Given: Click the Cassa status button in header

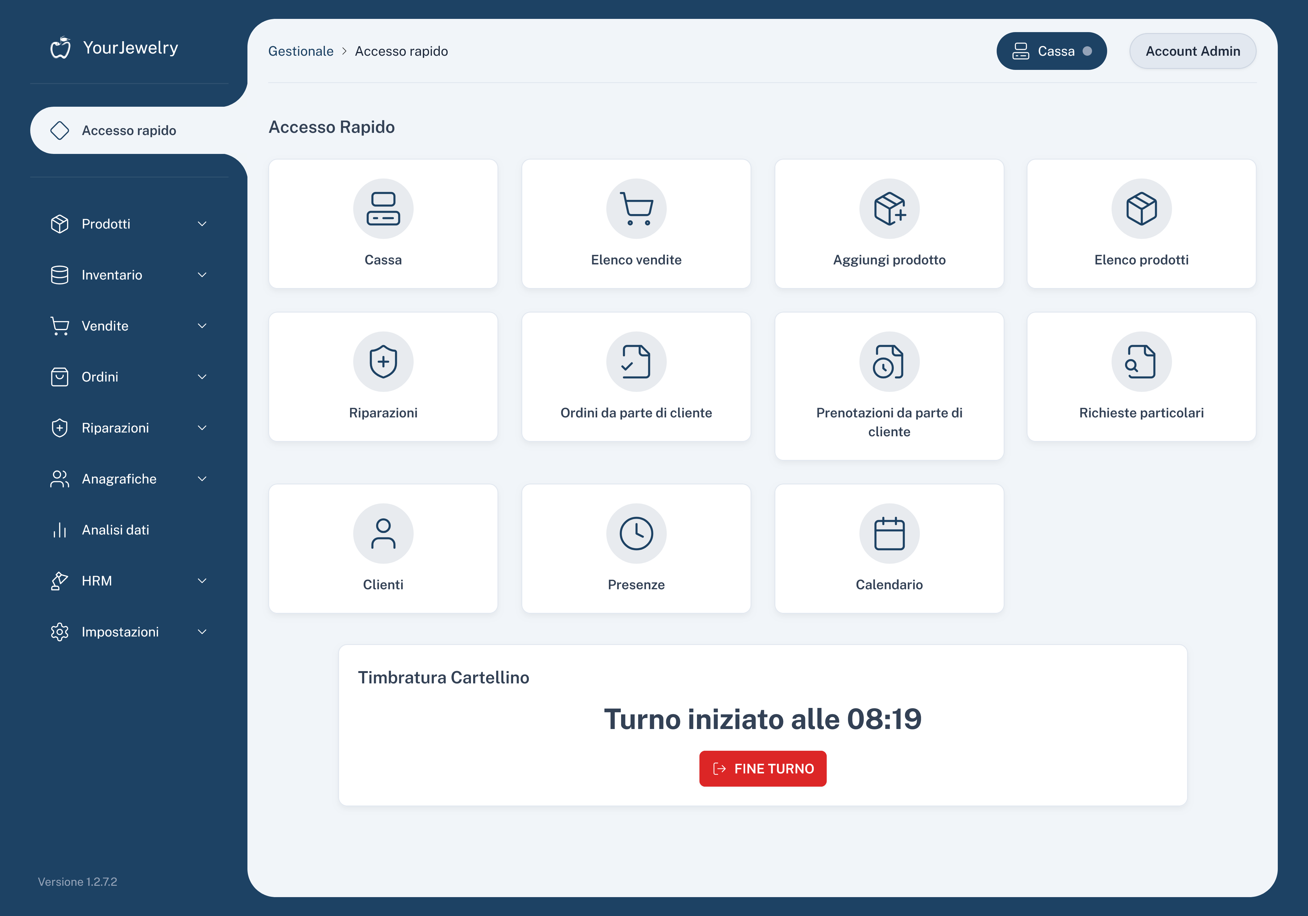Looking at the screenshot, I should coord(1052,51).
